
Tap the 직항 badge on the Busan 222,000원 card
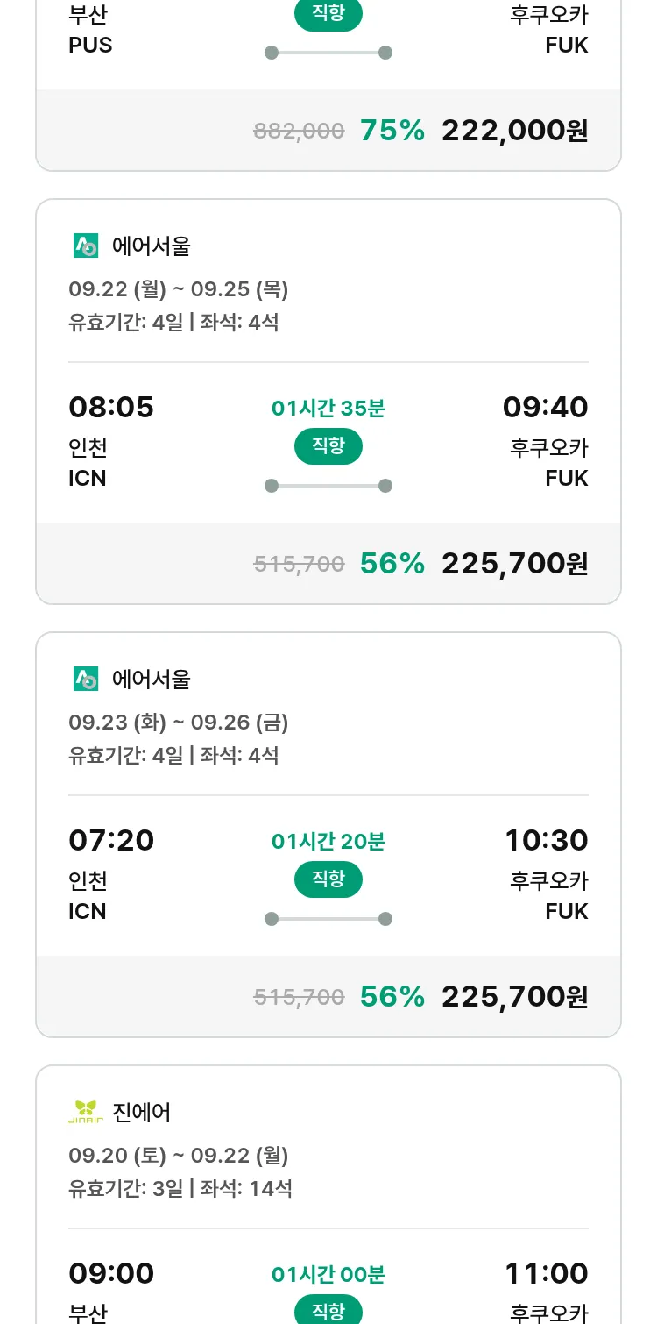pos(328,15)
